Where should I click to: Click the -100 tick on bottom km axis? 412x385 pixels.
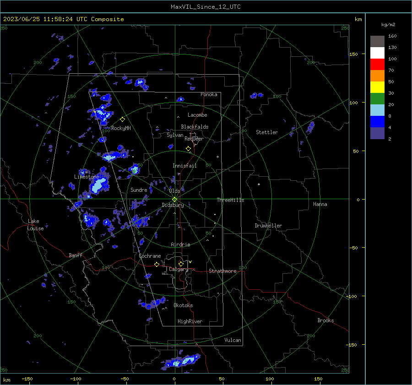[76, 379]
